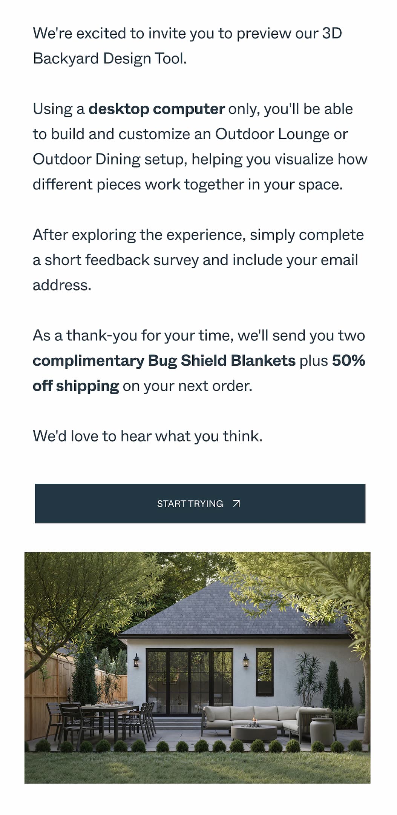Click the round fire pit in the image

point(254,732)
